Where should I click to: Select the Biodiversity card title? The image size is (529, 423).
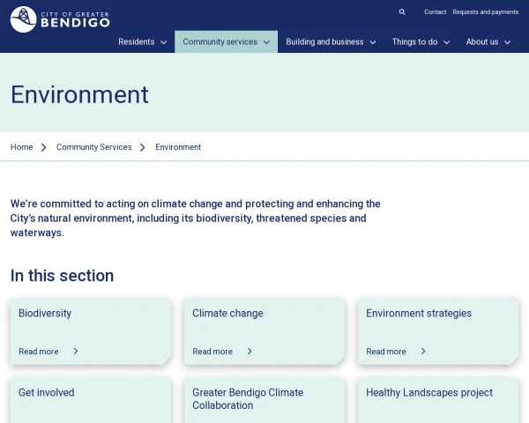45,314
